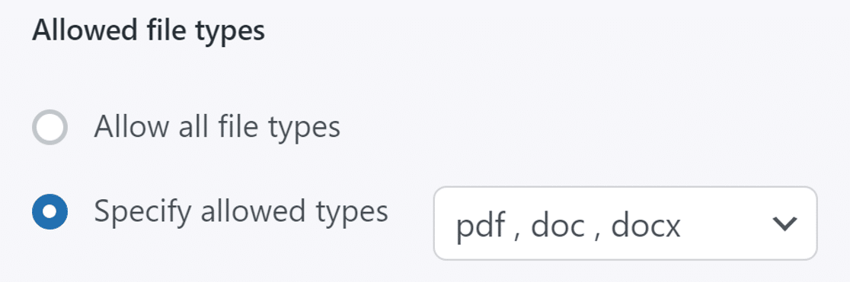
Task: Select the 'Allow all file types' radio button
Action: 50,127
